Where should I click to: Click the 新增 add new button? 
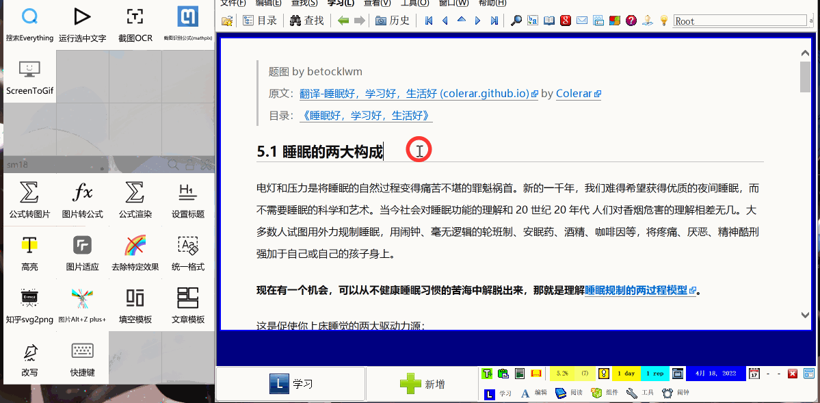(423, 384)
